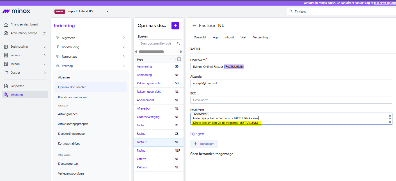Viewport: 396px width, 181px height.
Task: Click the Rapporten sidebar icon
Action: 6,86
